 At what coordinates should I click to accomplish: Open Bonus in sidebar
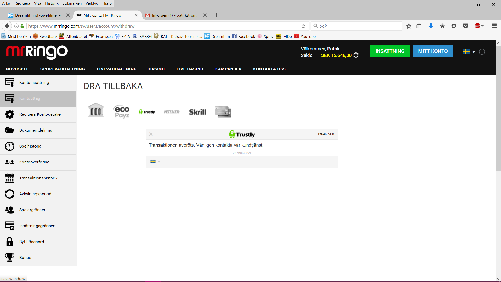38,258
